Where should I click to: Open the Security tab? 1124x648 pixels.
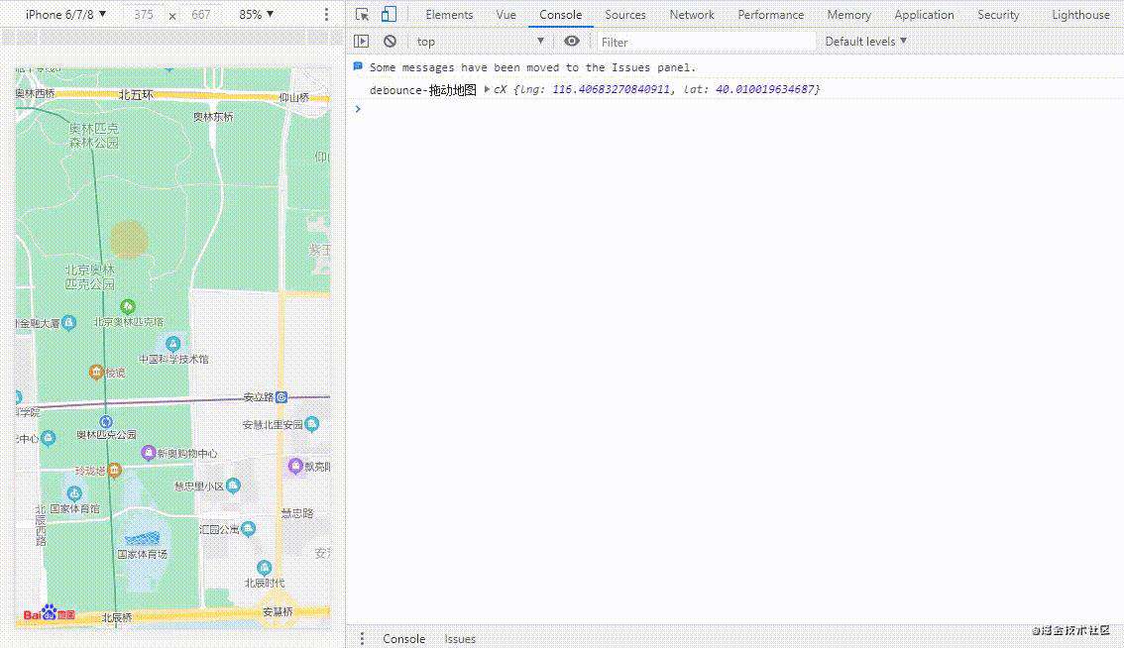[998, 14]
